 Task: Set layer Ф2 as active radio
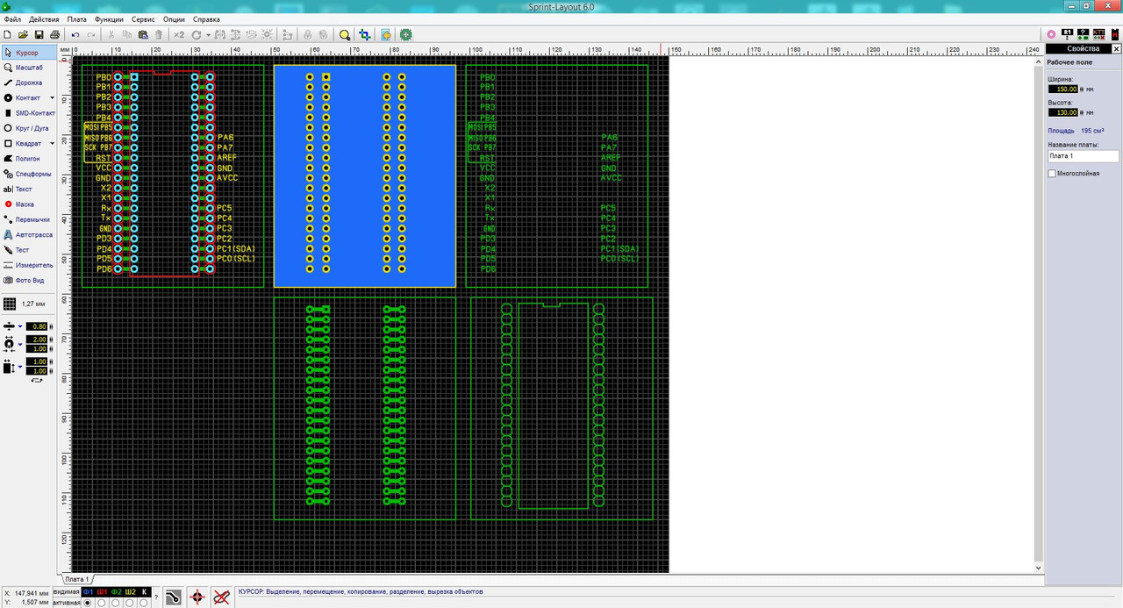(x=116, y=603)
